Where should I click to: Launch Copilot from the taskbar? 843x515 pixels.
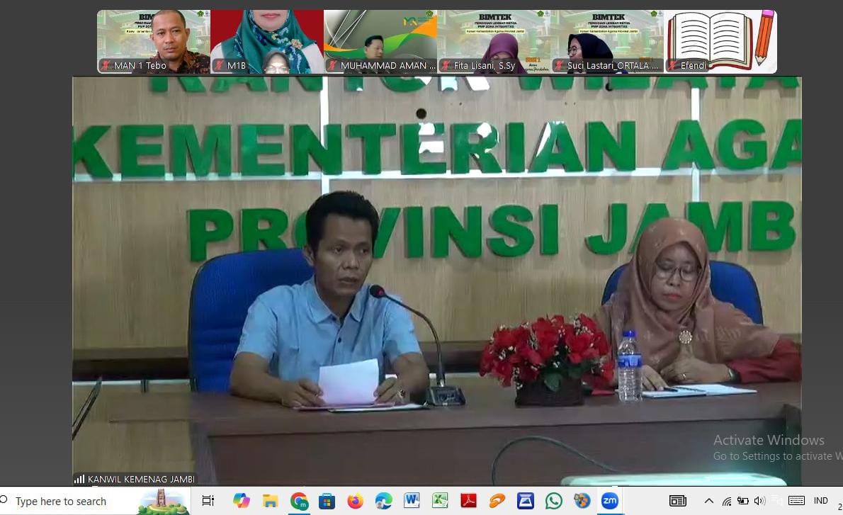point(242,501)
